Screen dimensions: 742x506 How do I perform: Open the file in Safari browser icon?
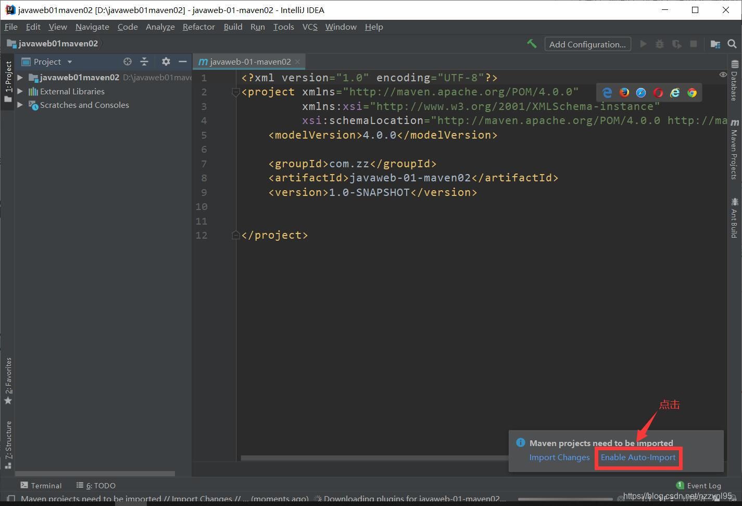(x=641, y=93)
